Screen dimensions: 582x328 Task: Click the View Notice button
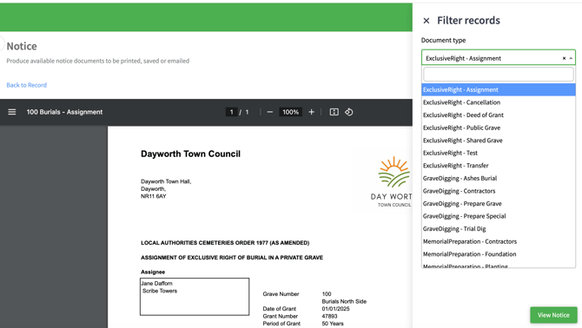(x=553, y=315)
